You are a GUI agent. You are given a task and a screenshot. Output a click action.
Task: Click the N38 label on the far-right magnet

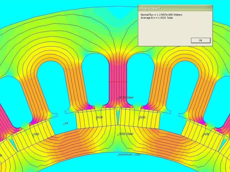(x=206, y=134)
